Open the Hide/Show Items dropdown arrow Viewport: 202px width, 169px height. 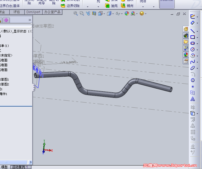click(122, 14)
